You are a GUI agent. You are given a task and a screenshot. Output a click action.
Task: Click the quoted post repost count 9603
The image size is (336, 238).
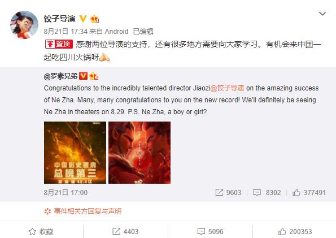pos(229,193)
